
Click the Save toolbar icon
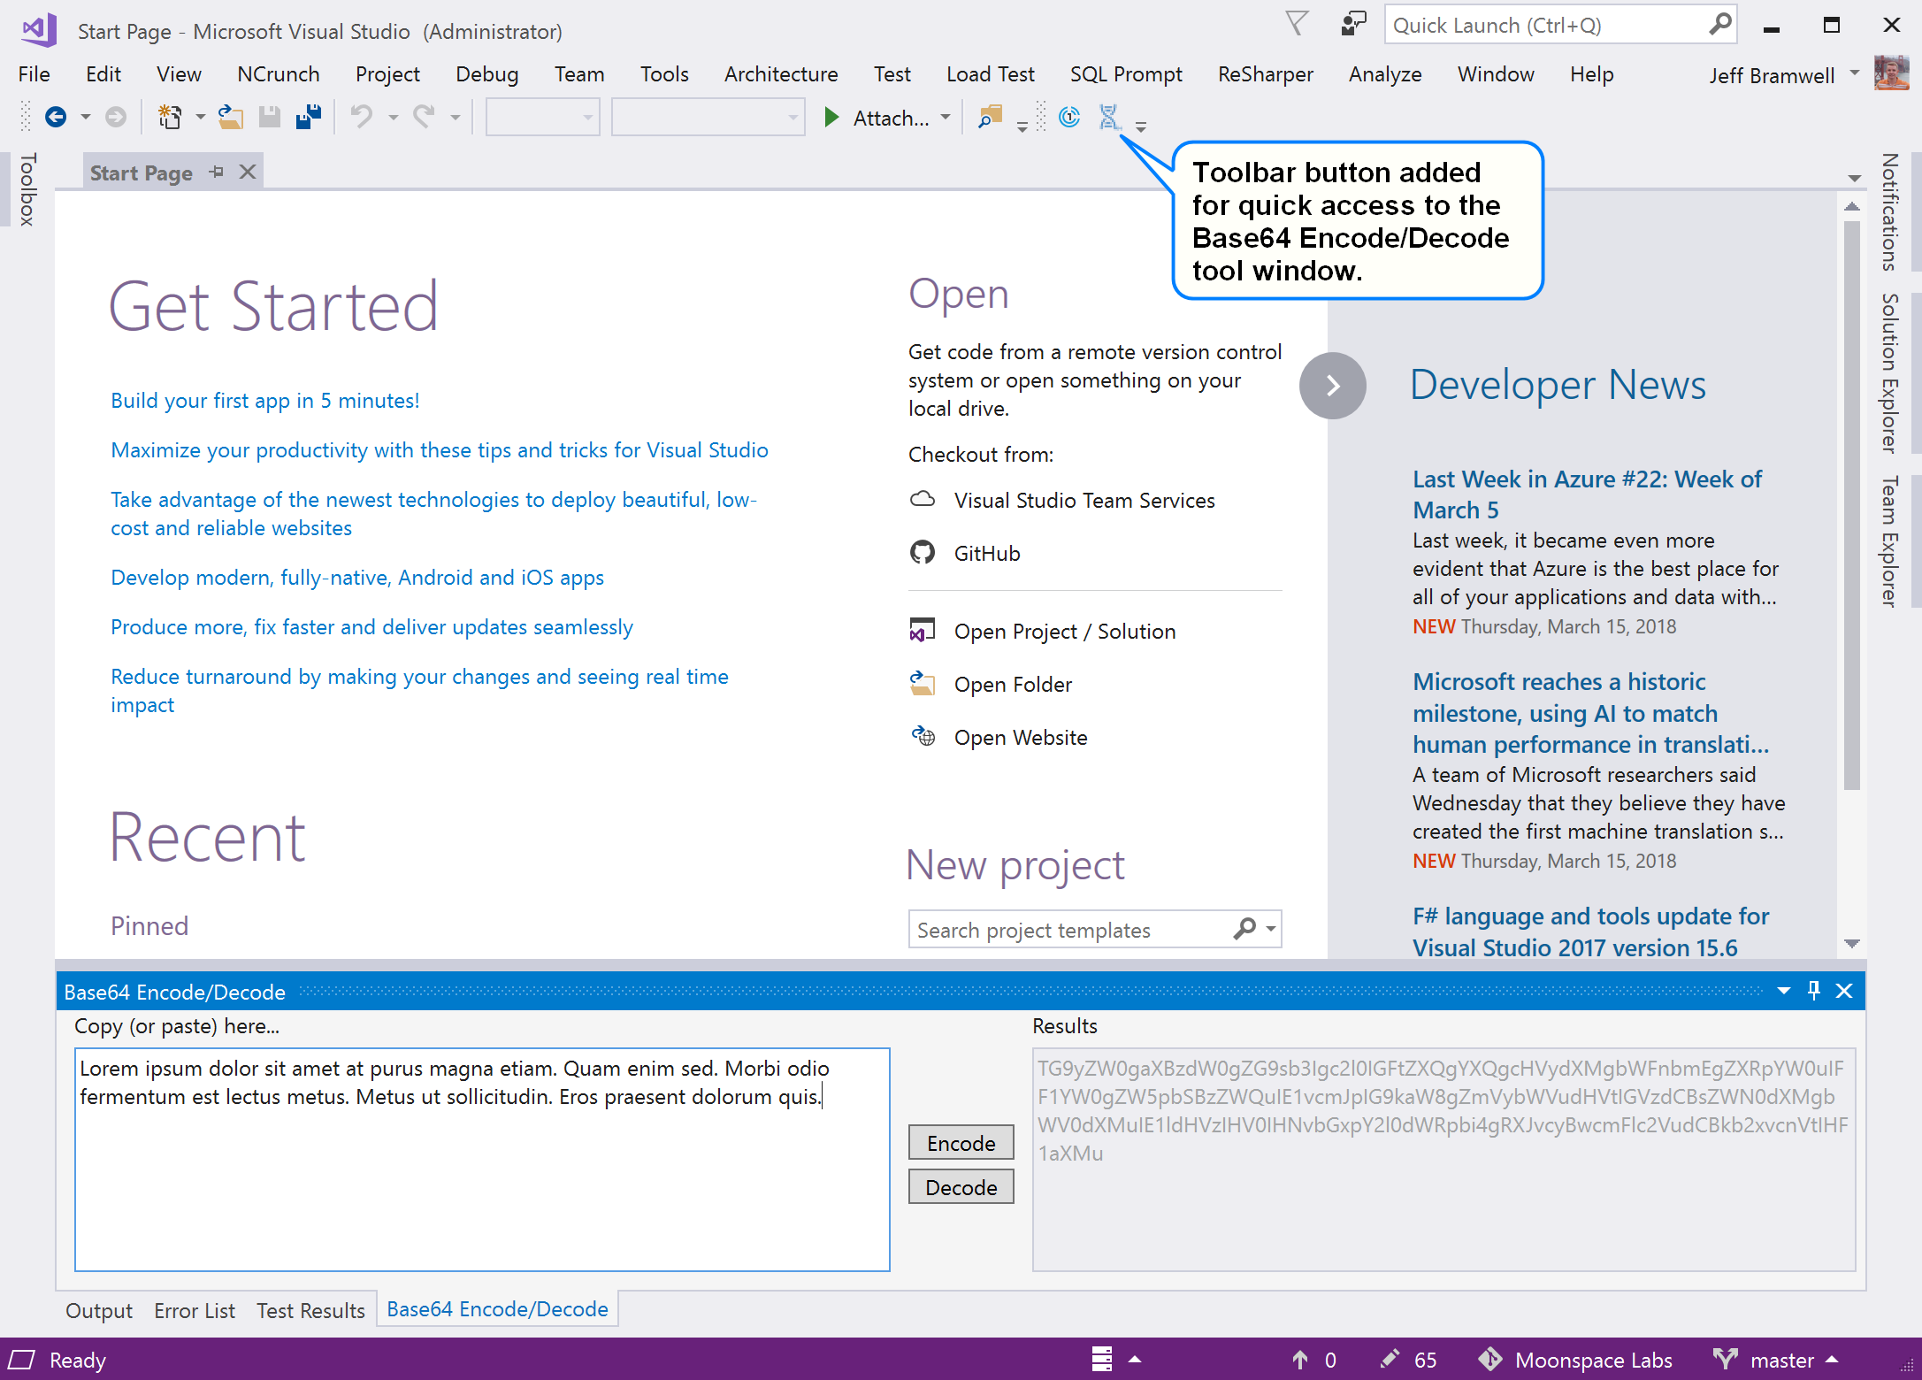click(270, 117)
